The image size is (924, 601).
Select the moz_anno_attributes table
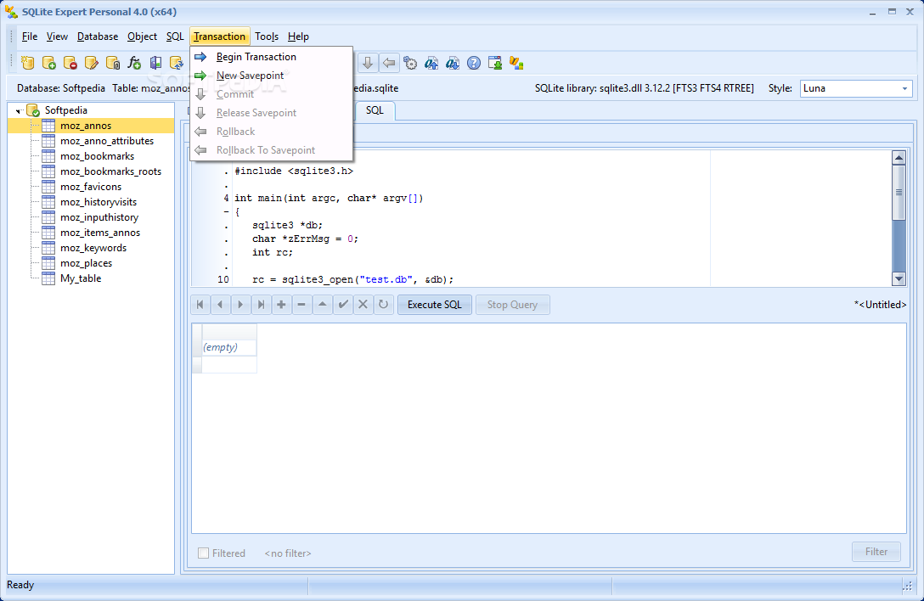tap(107, 141)
